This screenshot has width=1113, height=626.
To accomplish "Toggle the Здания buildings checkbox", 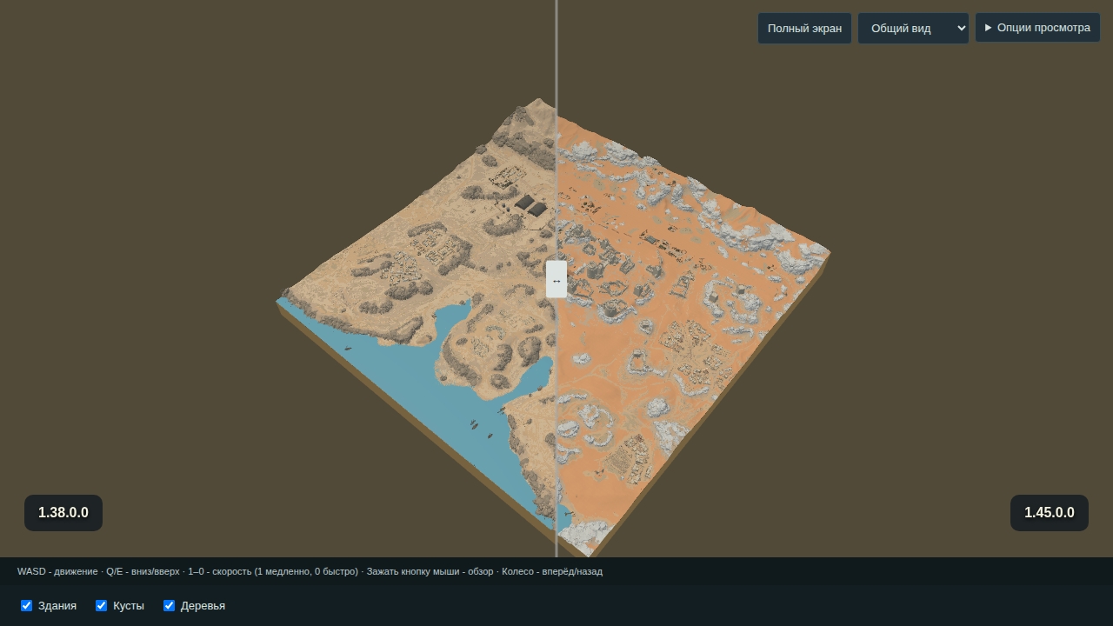I will tap(27, 606).
